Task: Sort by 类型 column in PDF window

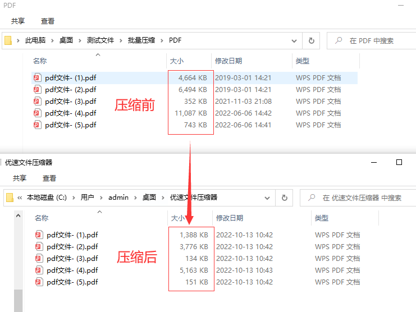Action: [303, 61]
